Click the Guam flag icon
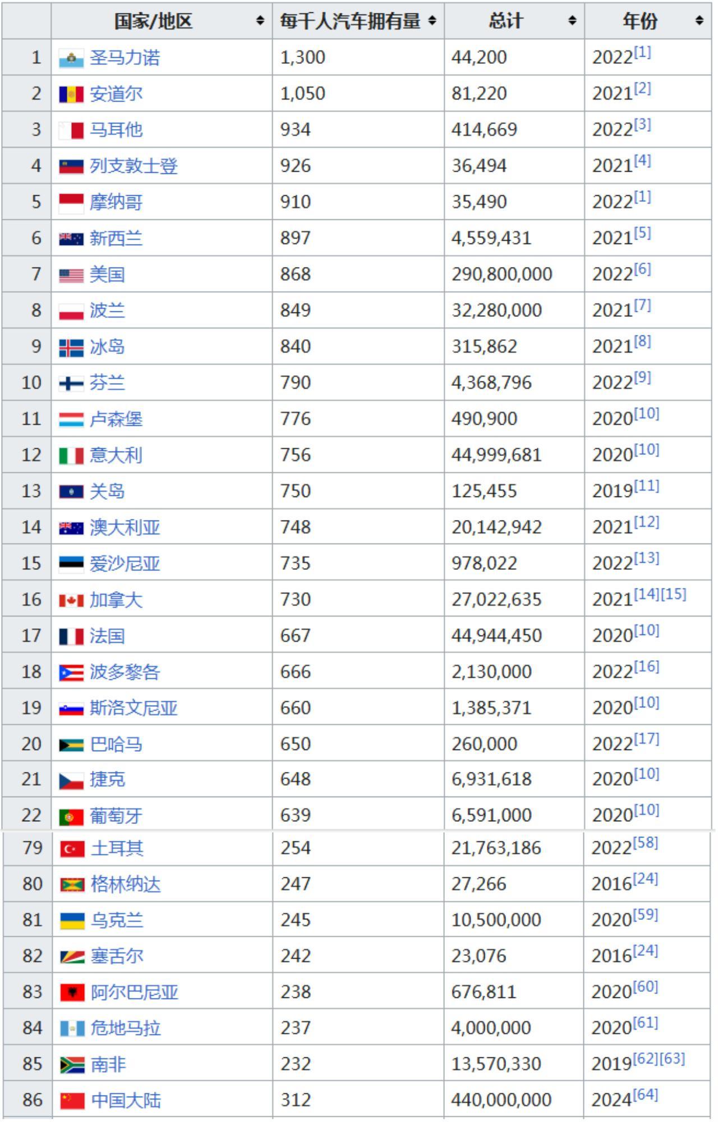The image size is (718, 1123). (x=71, y=492)
